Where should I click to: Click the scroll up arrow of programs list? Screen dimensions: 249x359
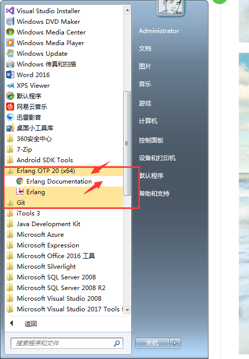point(127,10)
